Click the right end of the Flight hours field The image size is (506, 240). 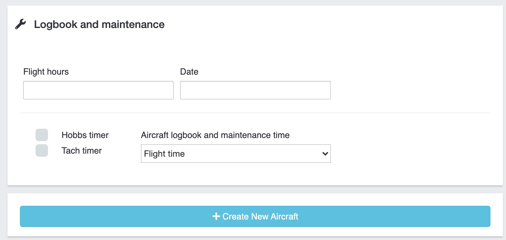168,90
